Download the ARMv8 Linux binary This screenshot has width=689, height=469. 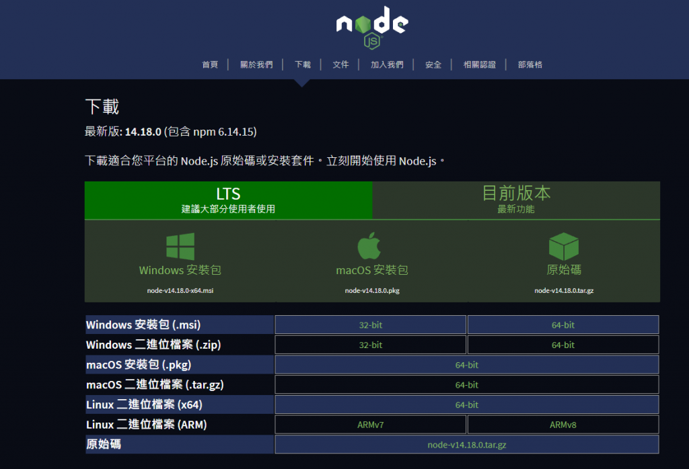[563, 425]
